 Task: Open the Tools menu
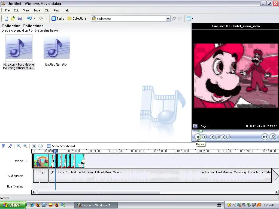pos(37,10)
